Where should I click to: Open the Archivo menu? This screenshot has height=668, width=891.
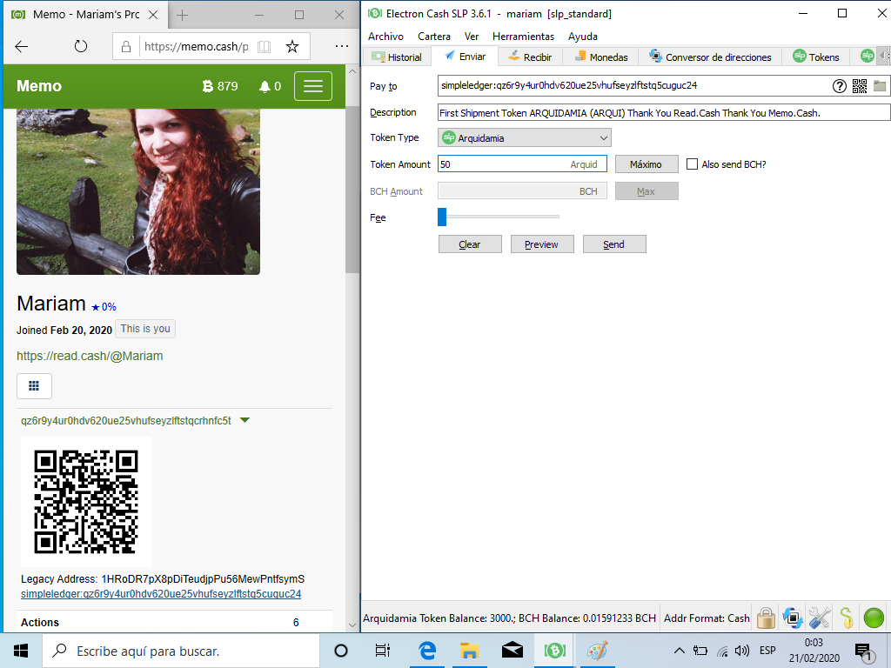(385, 37)
